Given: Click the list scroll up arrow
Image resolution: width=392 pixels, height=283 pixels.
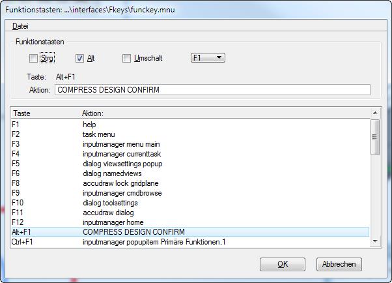Looking at the screenshot, I should tap(375, 113).
